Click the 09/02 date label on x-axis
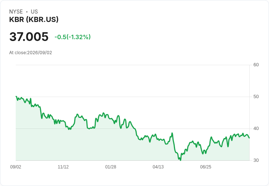Viewport: 269px width, 186px height. click(x=16, y=167)
